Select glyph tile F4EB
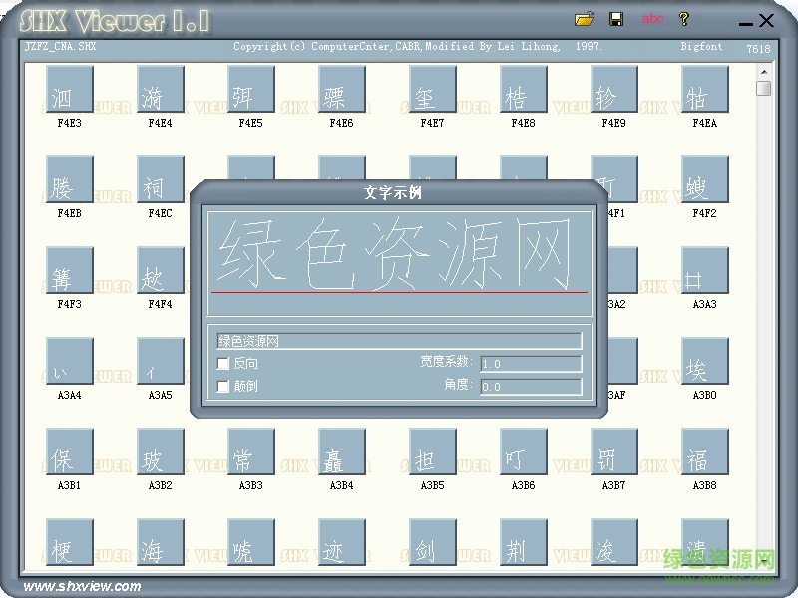Image resolution: width=798 pixels, height=598 pixels. tap(70, 180)
